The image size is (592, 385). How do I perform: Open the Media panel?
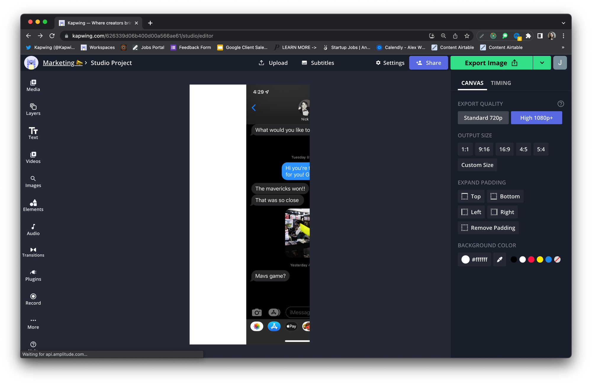(x=33, y=85)
